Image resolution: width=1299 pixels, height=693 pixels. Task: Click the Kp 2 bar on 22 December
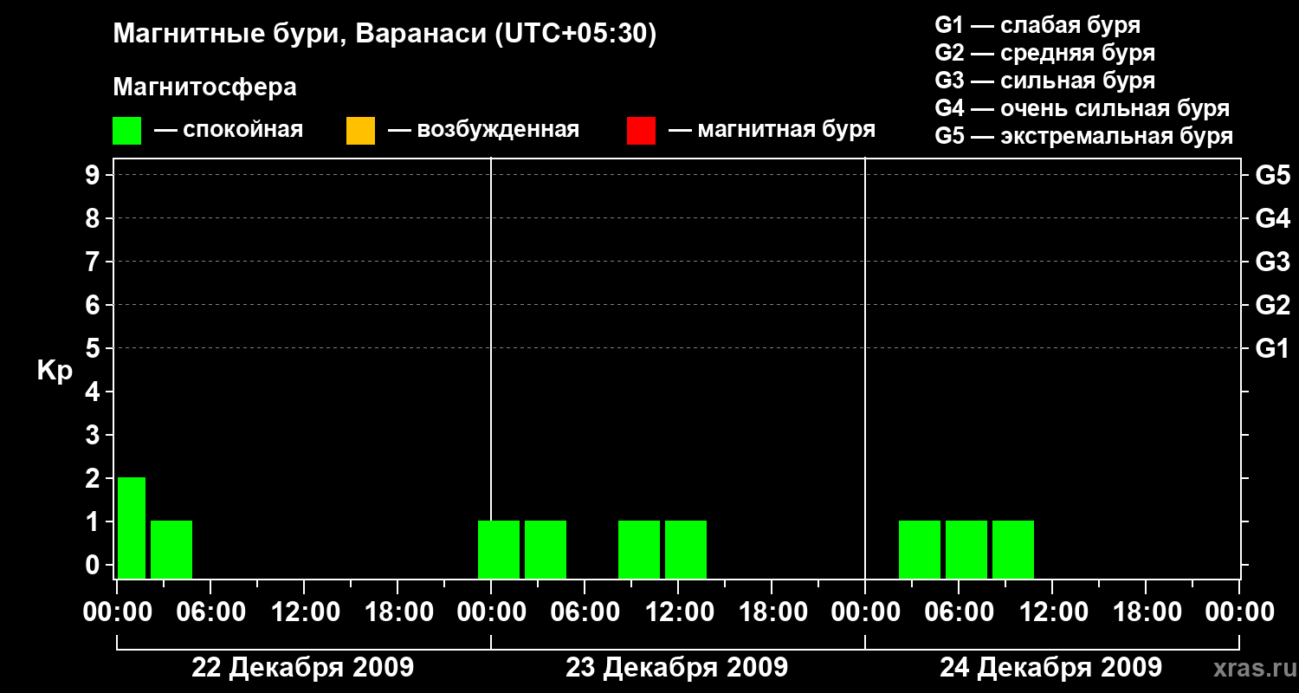click(132, 528)
